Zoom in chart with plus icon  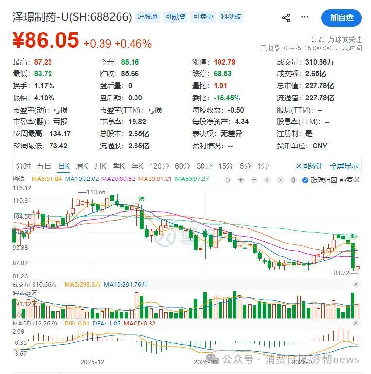(x=240, y=180)
